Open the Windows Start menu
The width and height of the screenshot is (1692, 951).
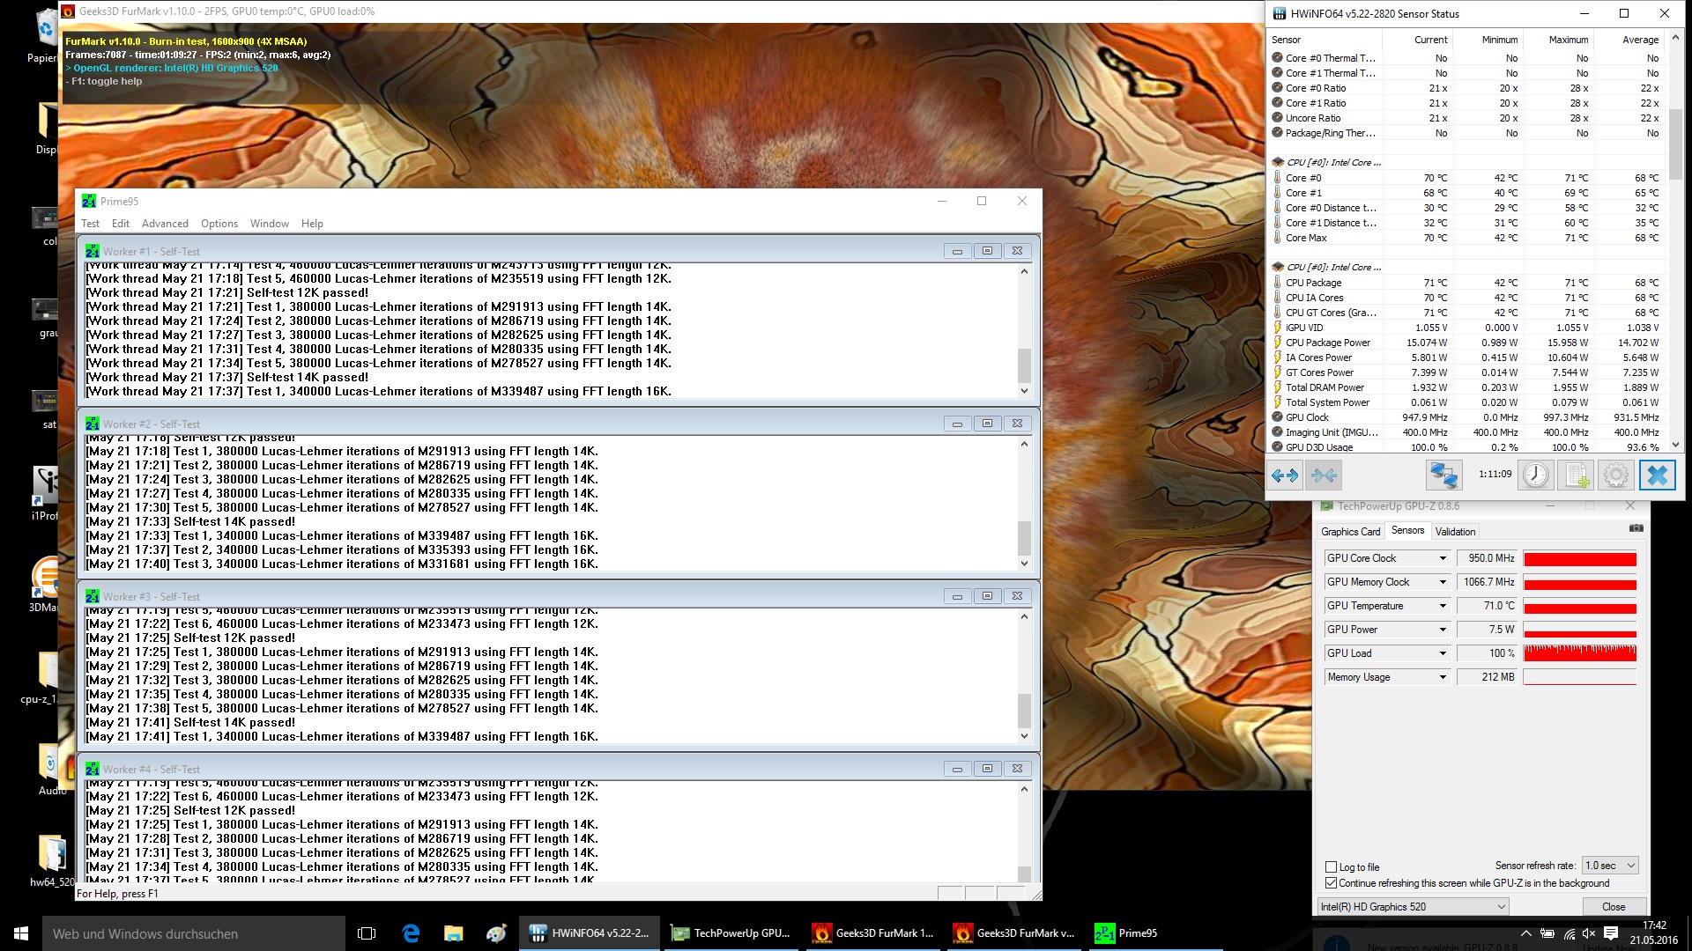tap(21, 933)
